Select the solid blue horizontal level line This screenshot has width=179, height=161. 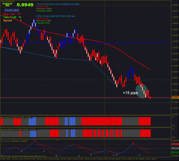tap(86, 43)
